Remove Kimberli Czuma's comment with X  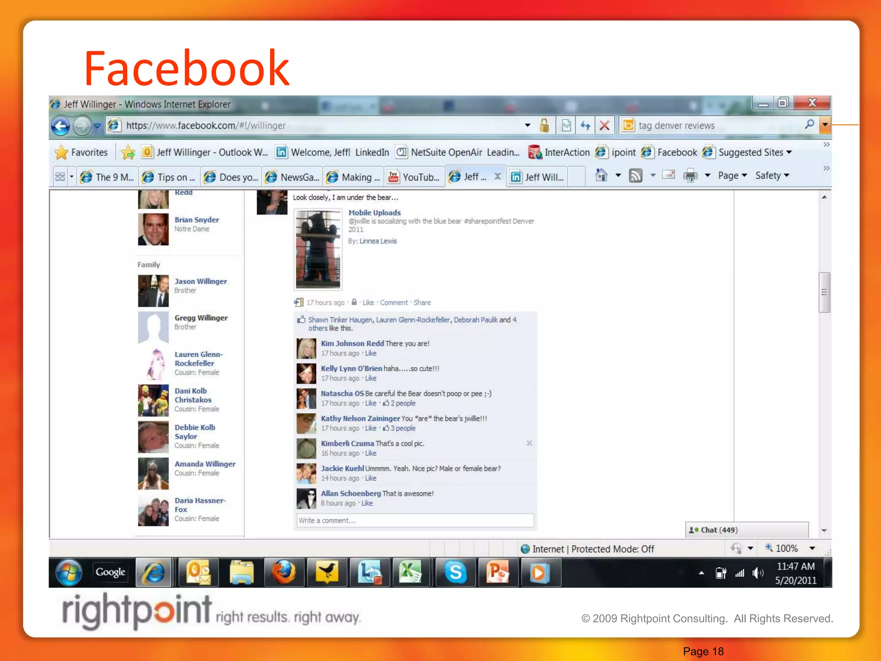tap(530, 443)
